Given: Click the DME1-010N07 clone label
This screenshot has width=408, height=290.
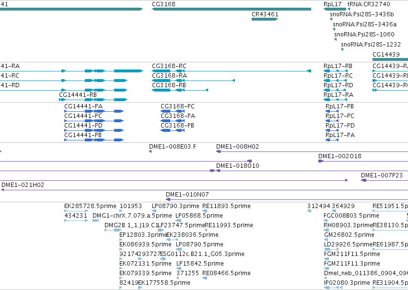Looking at the screenshot, I should click(x=187, y=195).
